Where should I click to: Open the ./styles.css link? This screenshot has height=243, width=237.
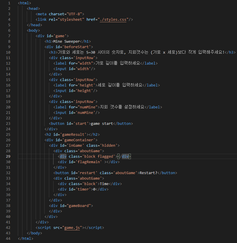(x=113, y=20)
